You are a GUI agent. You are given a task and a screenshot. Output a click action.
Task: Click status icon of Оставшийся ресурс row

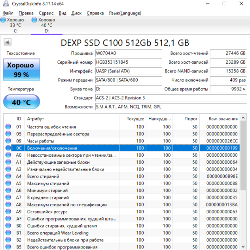pos(8,212)
